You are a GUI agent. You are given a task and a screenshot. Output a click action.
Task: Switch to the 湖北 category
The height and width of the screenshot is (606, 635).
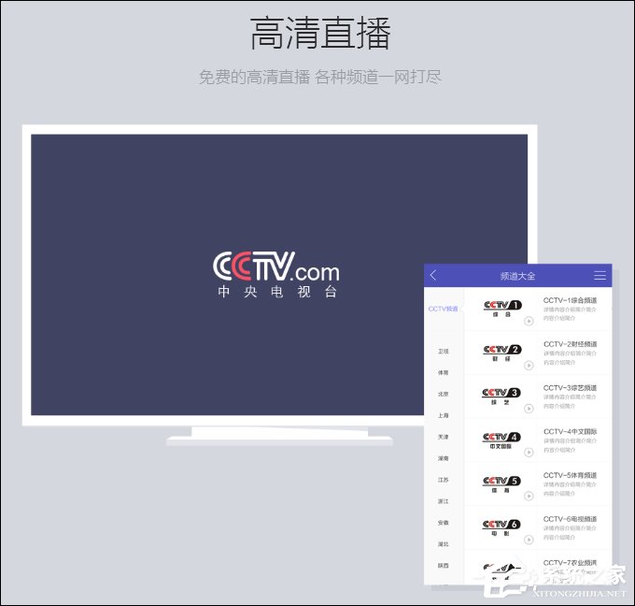click(x=443, y=544)
